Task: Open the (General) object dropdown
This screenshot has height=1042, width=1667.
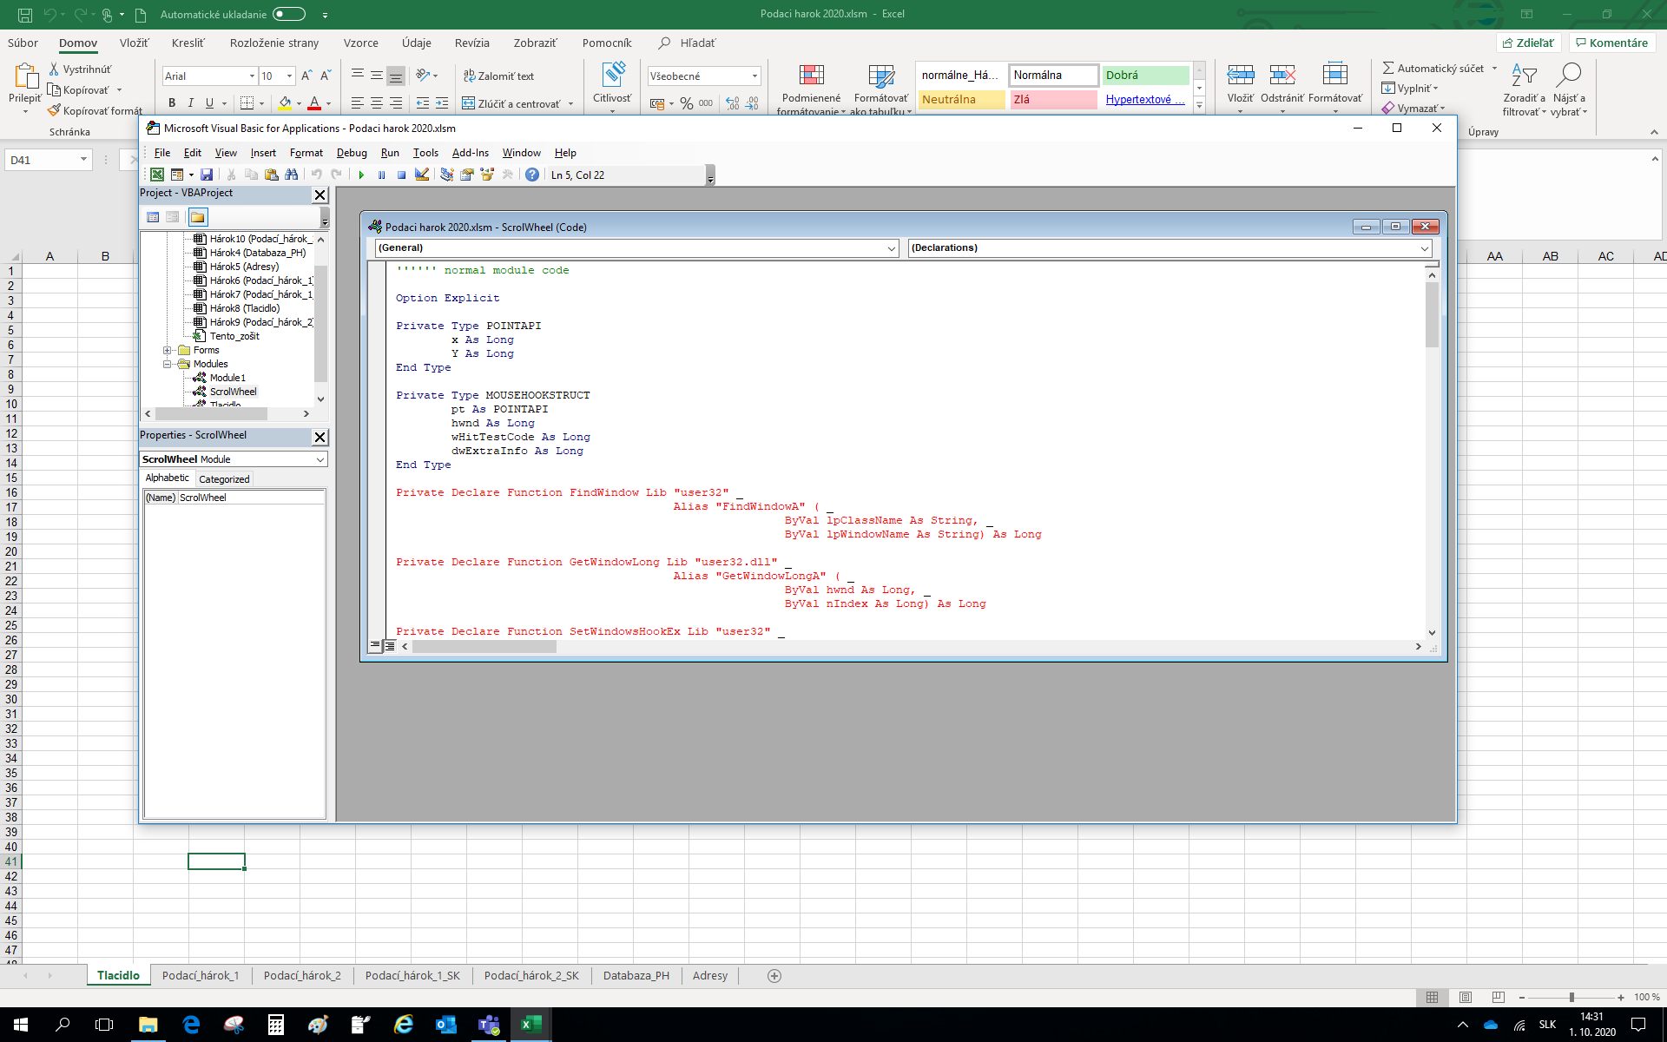Action: click(x=891, y=248)
